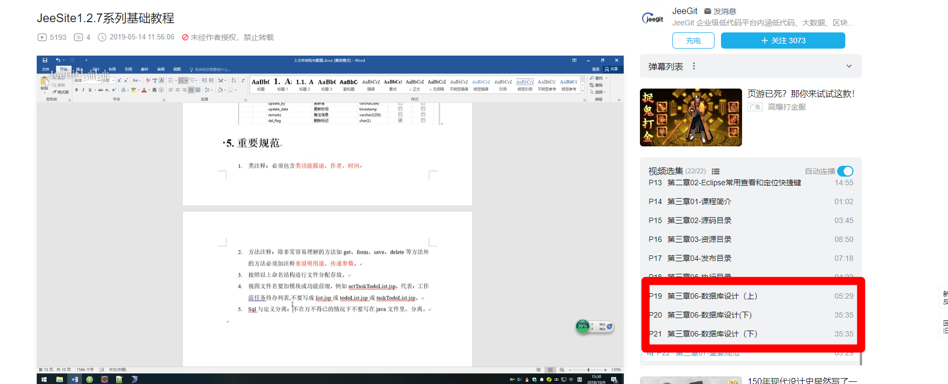The height and width of the screenshot is (384, 948).
Task: Switch to the 引用 ribbon tab
Action: point(128,69)
